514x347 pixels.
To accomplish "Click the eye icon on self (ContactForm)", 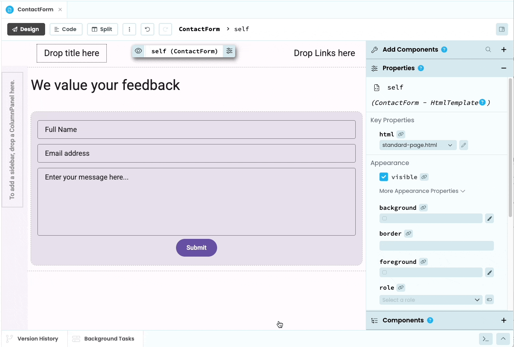I will 138,51.
